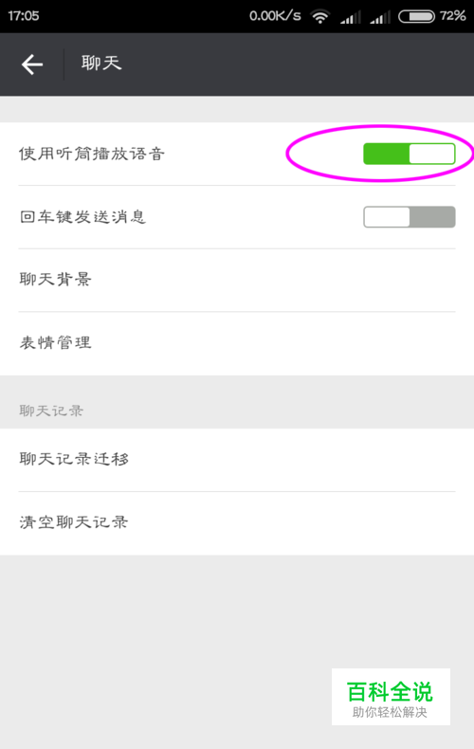Image resolution: width=474 pixels, height=749 pixels.
Task: Open 聊天背景 settings
Action: (x=237, y=280)
